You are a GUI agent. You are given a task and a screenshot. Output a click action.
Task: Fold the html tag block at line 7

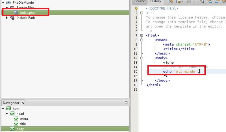pyautogui.click(x=142, y=35)
